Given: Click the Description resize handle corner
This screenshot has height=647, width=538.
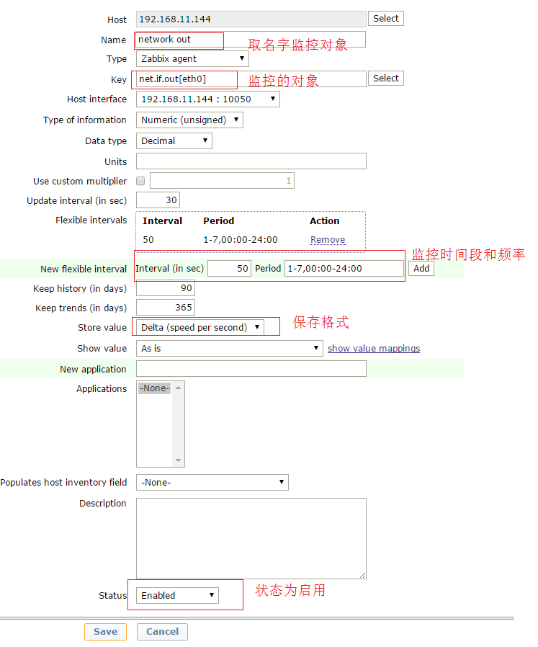Looking at the screenshot, I should pyautogui.click(x=363, y=575).
